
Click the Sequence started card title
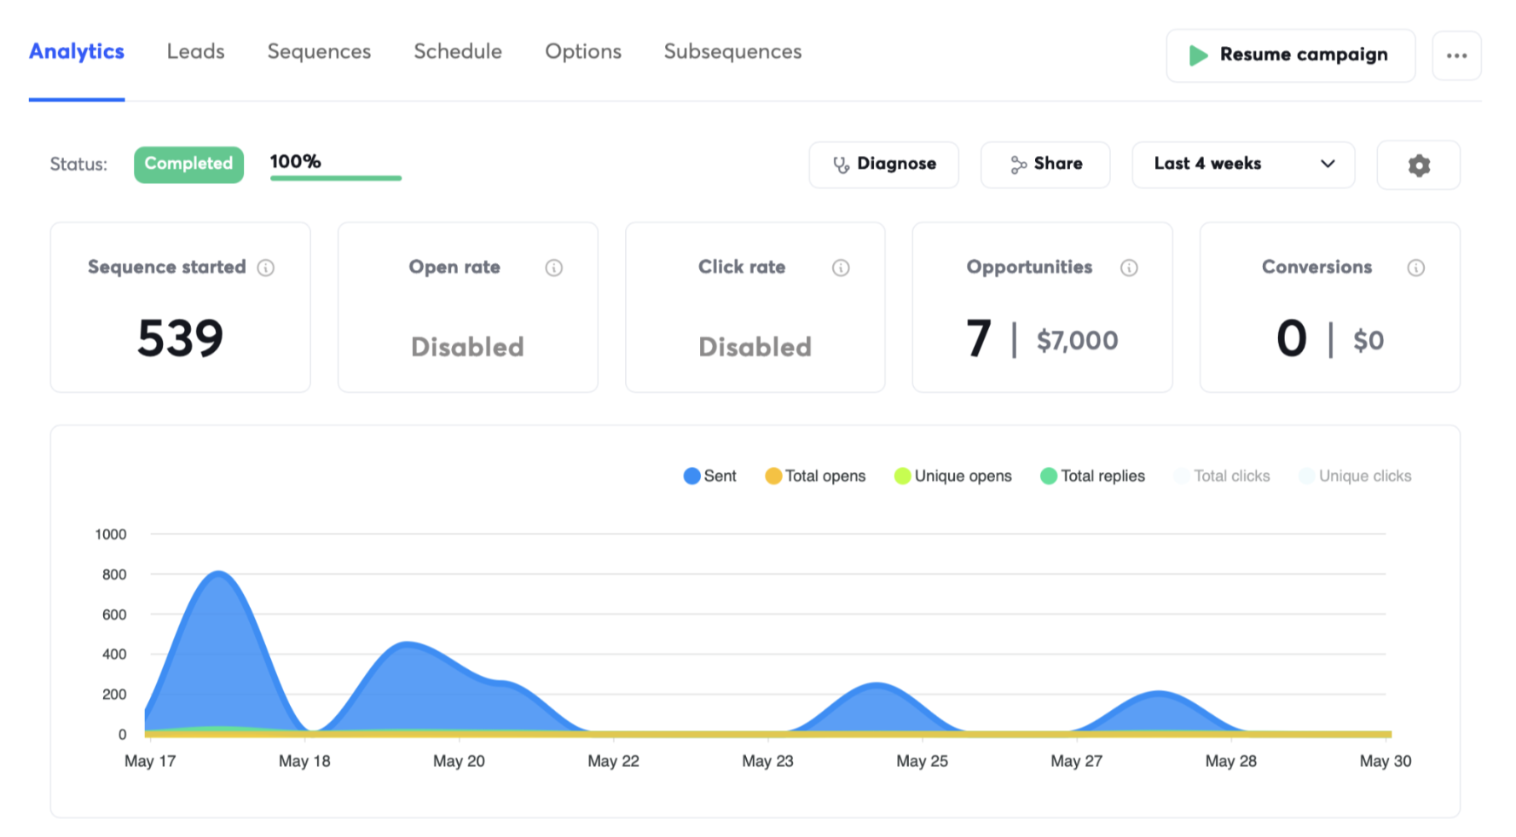pyautogui.click(x=167, y=267)
